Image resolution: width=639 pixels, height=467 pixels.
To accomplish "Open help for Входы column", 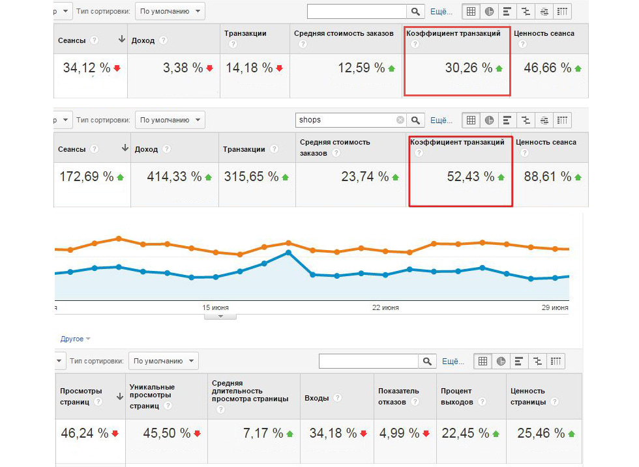I will (x=338, y=398).
